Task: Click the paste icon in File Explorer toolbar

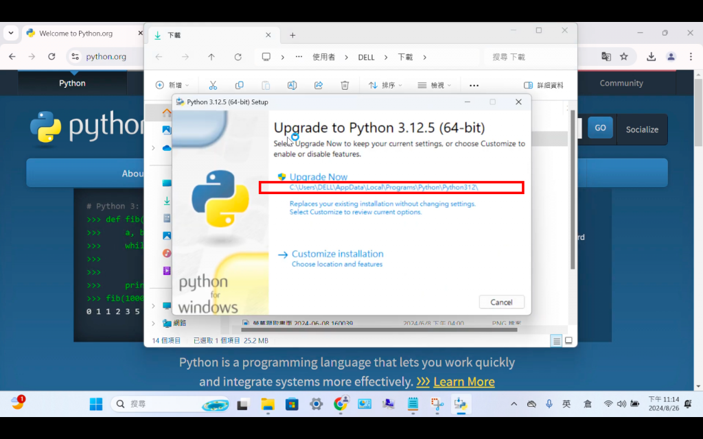Action: coord(266,85)
